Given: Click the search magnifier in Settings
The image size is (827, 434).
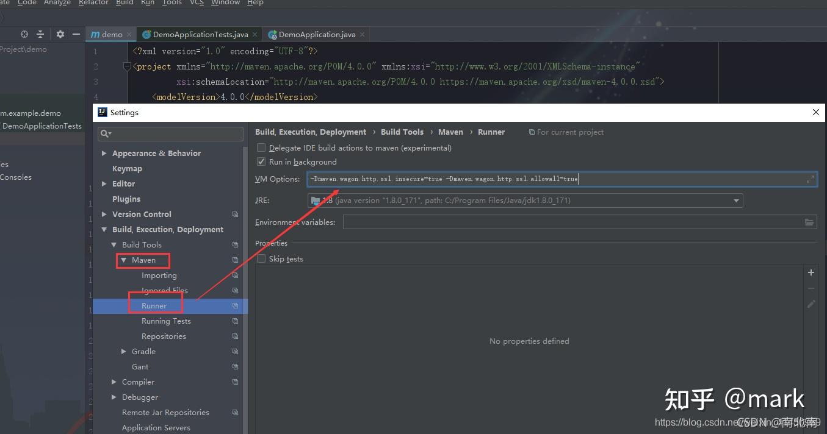Looking at the screenshot, I should (106, 133).
